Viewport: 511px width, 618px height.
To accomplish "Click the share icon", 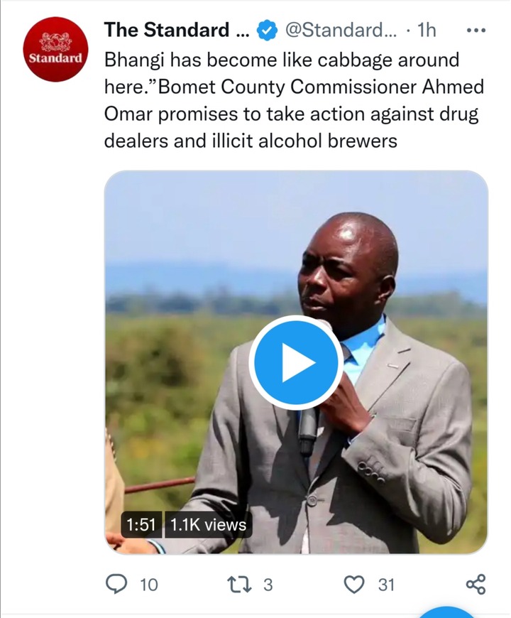I will [476, 585].
